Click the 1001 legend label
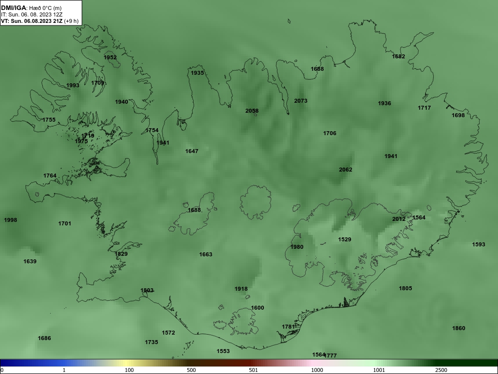The width and height of the screenshot is (498, 374). click(379, 370)
